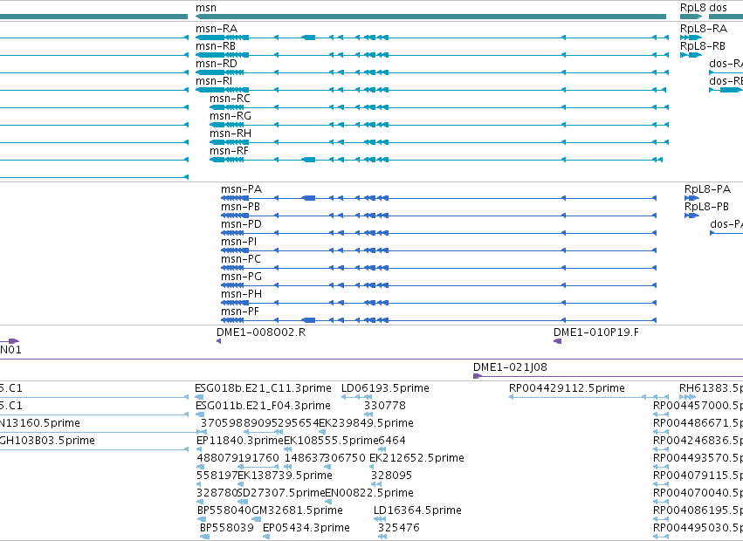Select the long msn gene bar
743x541 pixels.
430,17
